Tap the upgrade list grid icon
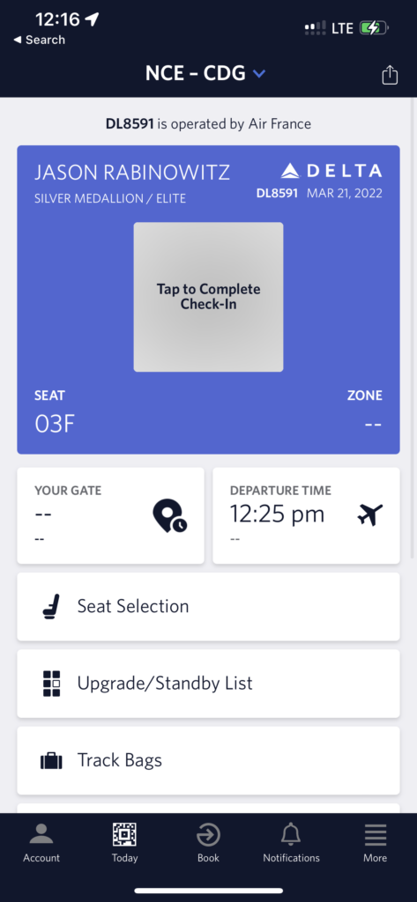This screenshot has width=417, height=902. pyautogui.click(x=51, y=684)
